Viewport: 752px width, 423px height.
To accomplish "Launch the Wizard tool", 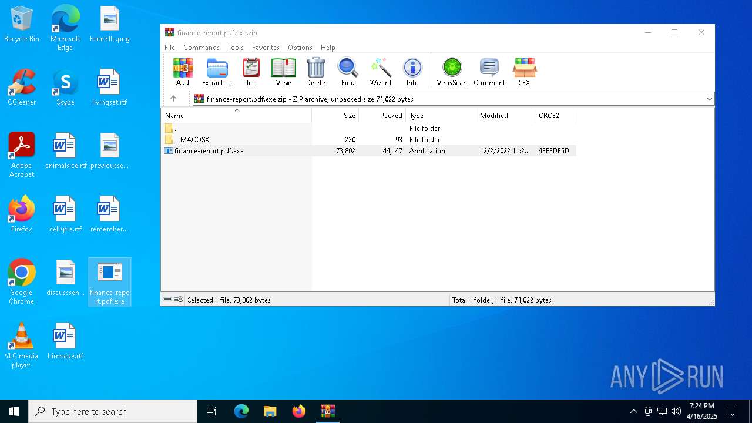I will point(380,72).
